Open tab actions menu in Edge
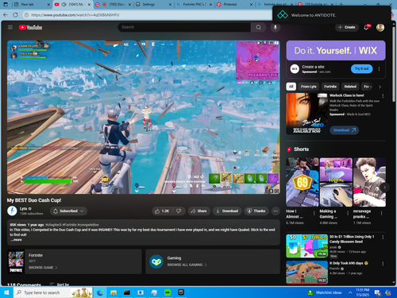This screenshot has height=298, width=397. 6,4
